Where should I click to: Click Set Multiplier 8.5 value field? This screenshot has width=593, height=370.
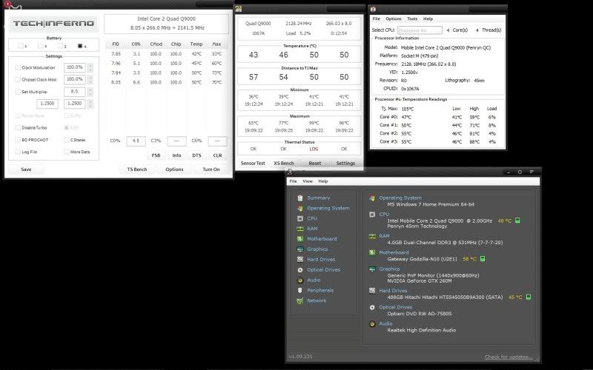pyautogui.click(x=75, y=92)
